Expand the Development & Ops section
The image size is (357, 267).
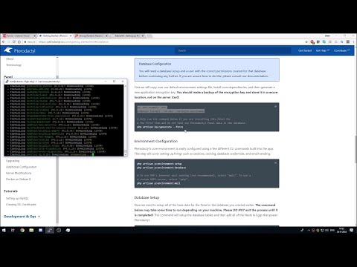tap(22, 217)
